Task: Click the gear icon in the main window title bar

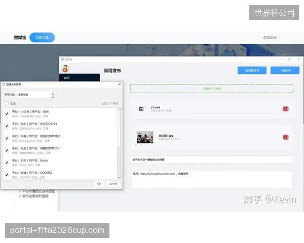Action: click(62, 59)
